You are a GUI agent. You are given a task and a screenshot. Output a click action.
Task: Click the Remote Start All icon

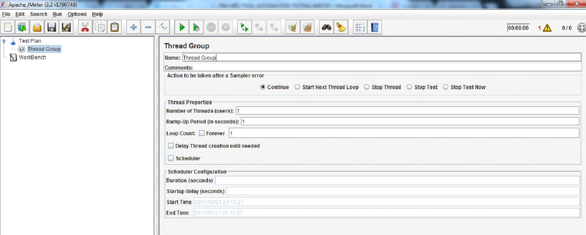244,27
